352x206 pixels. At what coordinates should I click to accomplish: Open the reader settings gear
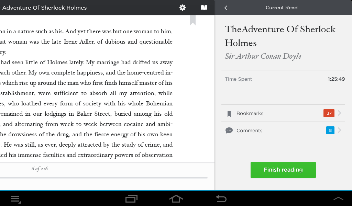point(183,8)
